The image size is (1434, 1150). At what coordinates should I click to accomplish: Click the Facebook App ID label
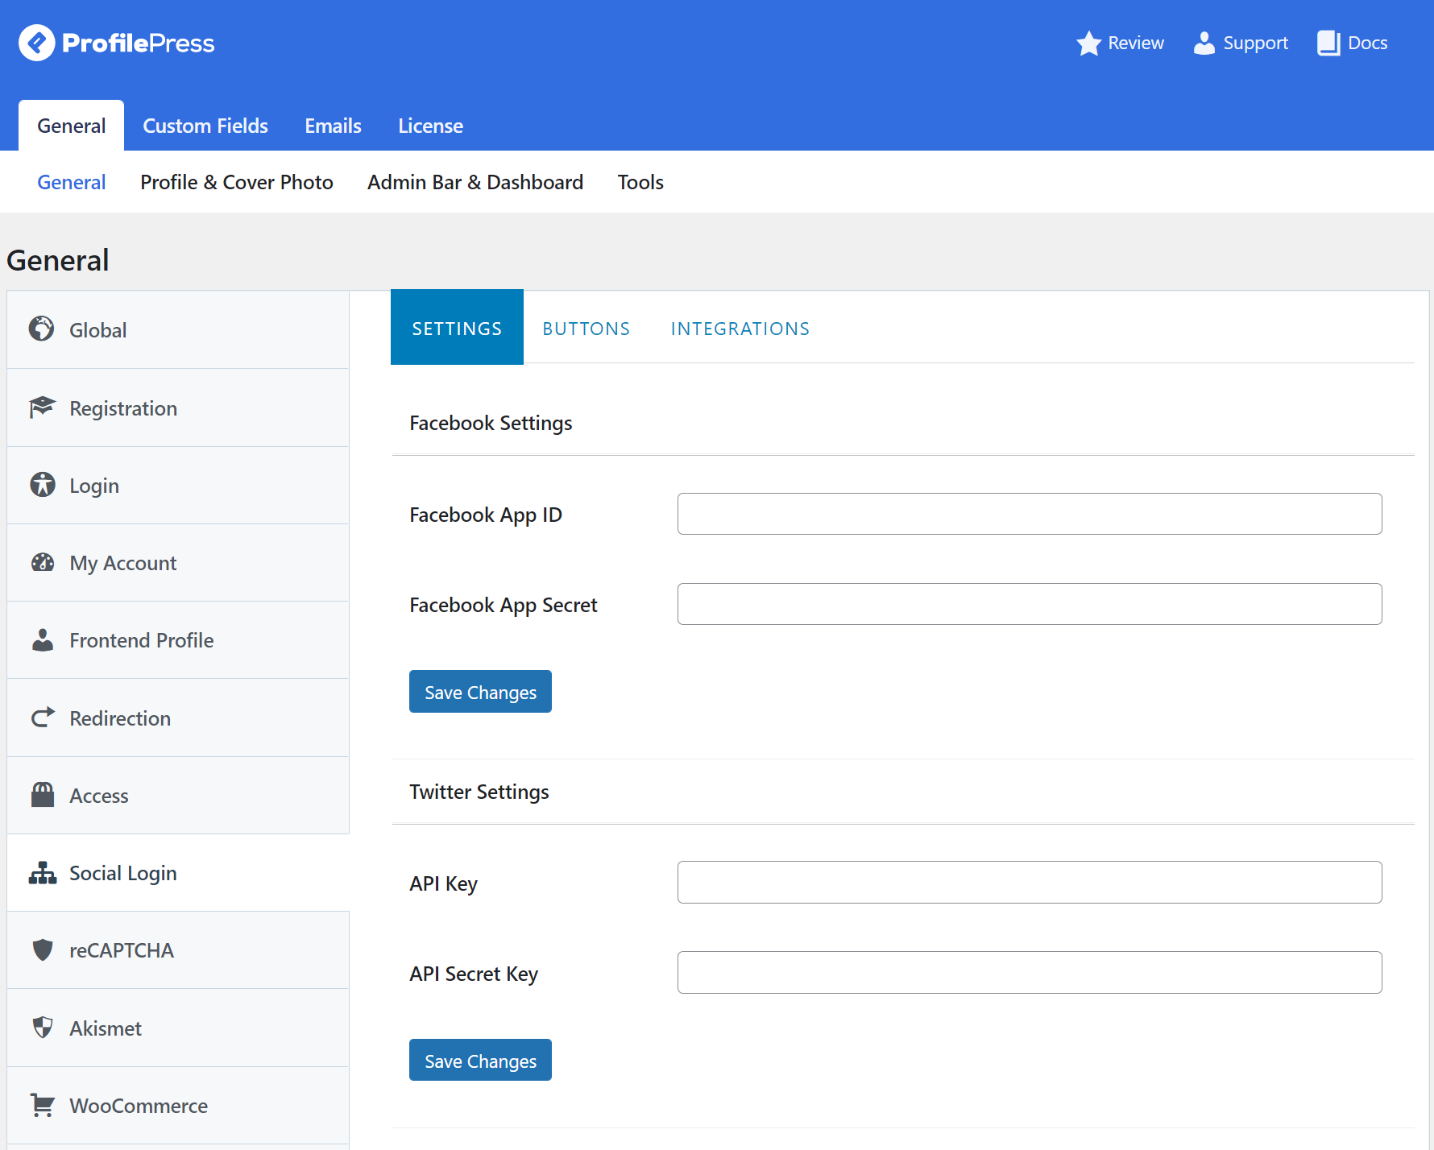click(486, 515)
